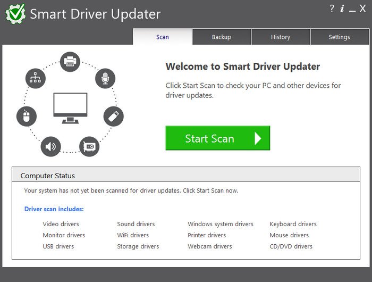372x282 pixels.
Task: Open the Settings tab
Action: 340,37
